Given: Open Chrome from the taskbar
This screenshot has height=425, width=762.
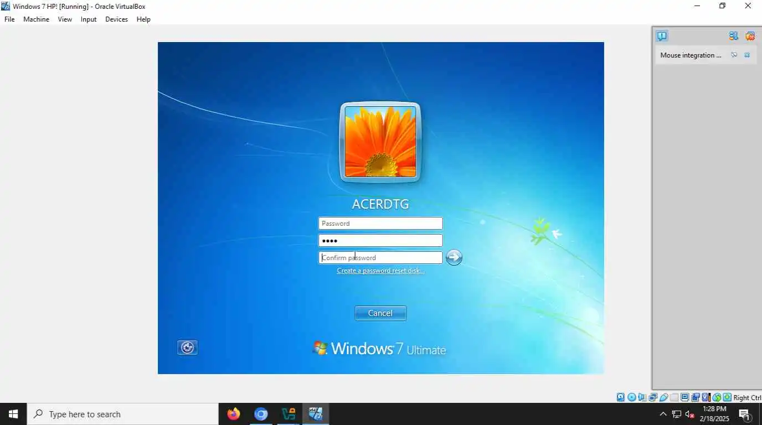Looking at the screenshot, I should 261,414.
